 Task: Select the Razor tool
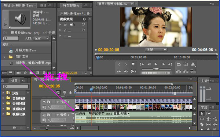pos(202,124)
